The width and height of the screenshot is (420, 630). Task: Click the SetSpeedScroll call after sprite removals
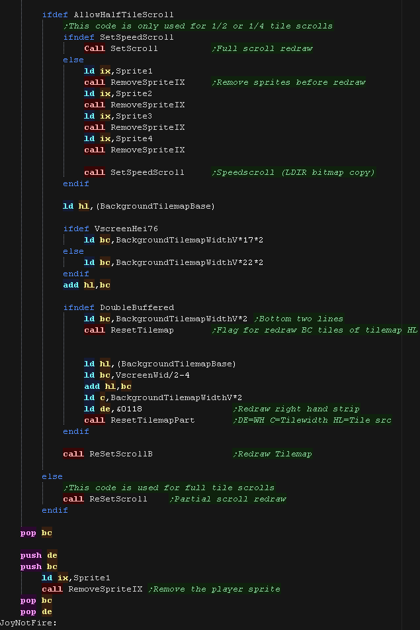click(x=147, y=172)
